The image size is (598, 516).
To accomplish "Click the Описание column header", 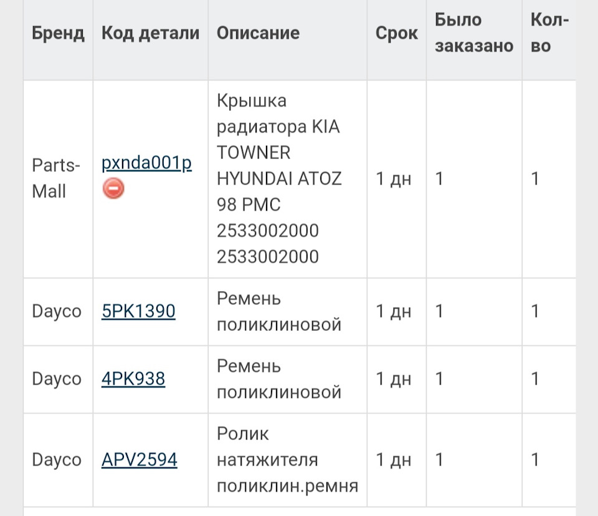I will [258, 33].
